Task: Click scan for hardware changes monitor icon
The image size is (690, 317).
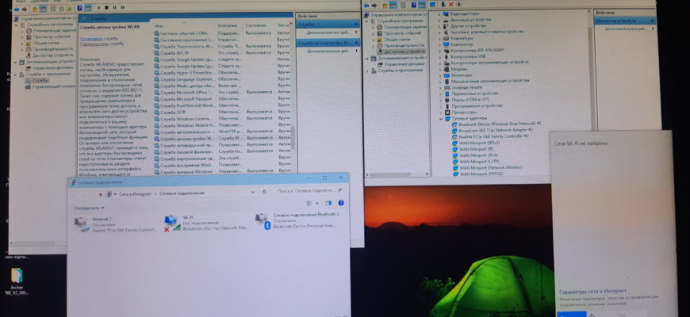Action: pyautogui.click(x=432, y=5)
